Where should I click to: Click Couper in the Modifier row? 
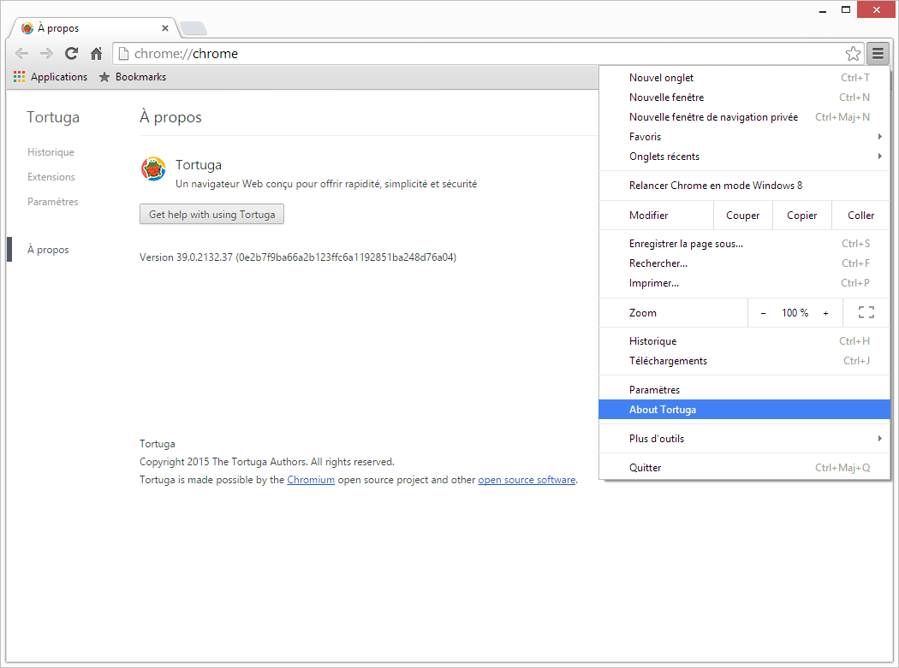coord(742,216)
